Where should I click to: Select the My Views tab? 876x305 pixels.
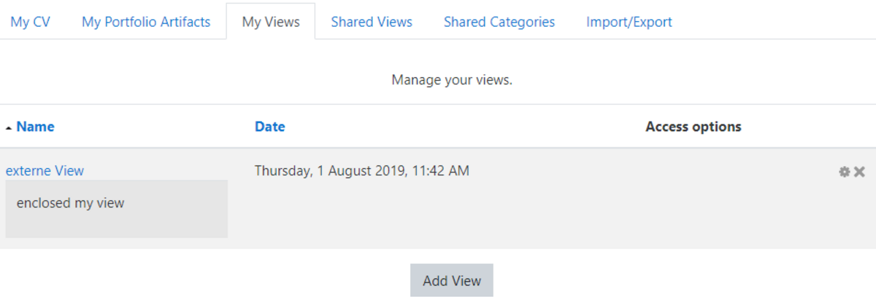[x=271, y=22]
